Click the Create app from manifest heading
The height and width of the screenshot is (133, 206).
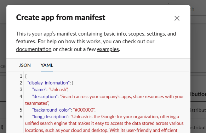click(x=61, y=17)
